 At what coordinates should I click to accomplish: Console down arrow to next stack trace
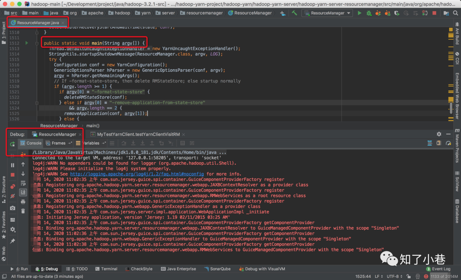tap(23, 174)
